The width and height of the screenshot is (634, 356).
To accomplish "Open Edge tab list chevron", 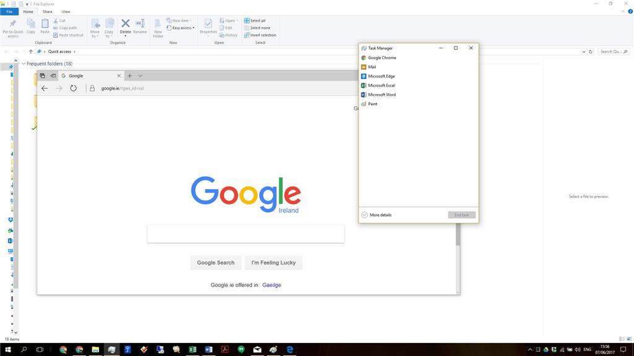I will pyautogui.click(x=141, y=75).
